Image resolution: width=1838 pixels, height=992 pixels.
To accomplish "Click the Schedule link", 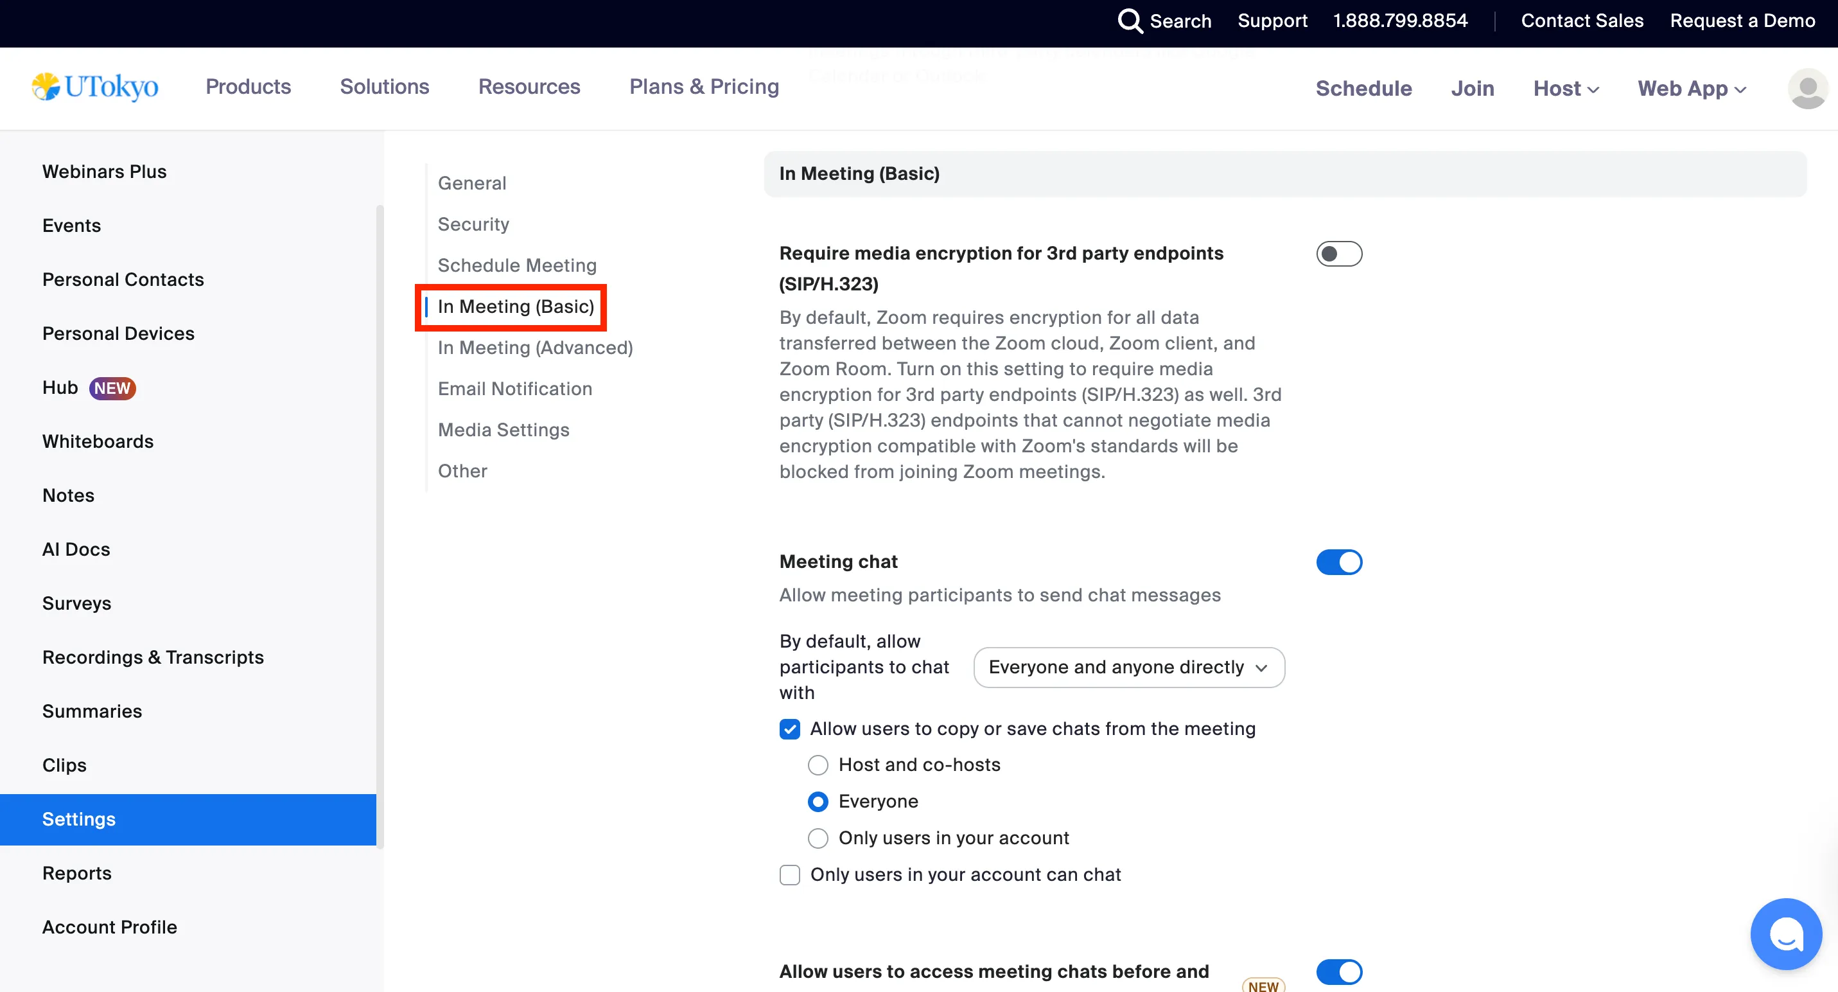I will point(1363,89).
